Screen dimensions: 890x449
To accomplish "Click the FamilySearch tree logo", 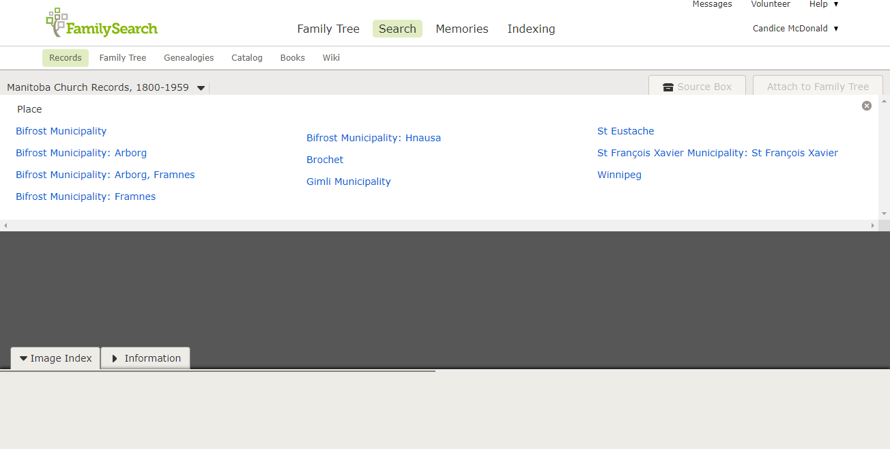I will pos(101,24).
